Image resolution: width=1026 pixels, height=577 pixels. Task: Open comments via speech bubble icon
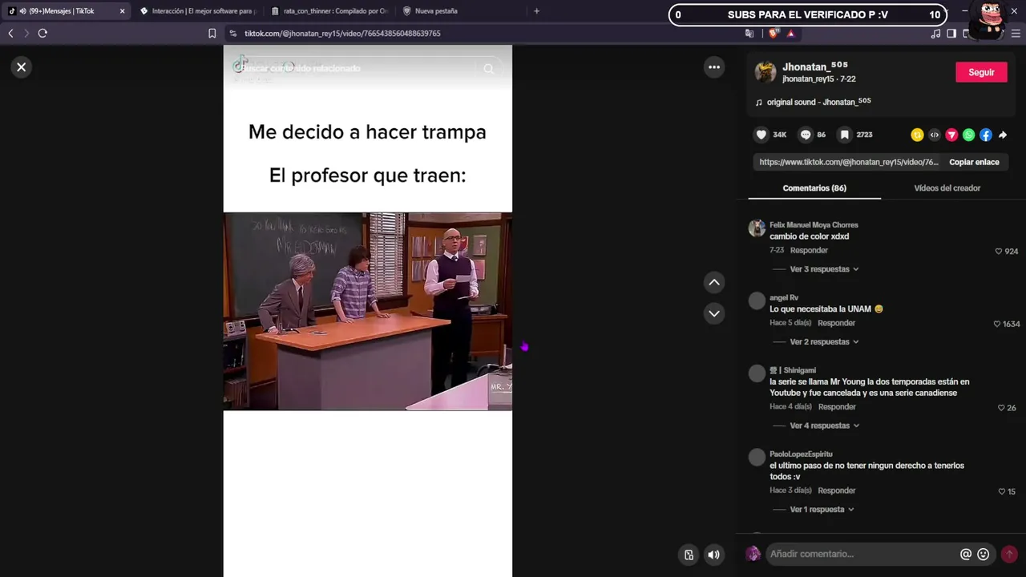(806, 135)
